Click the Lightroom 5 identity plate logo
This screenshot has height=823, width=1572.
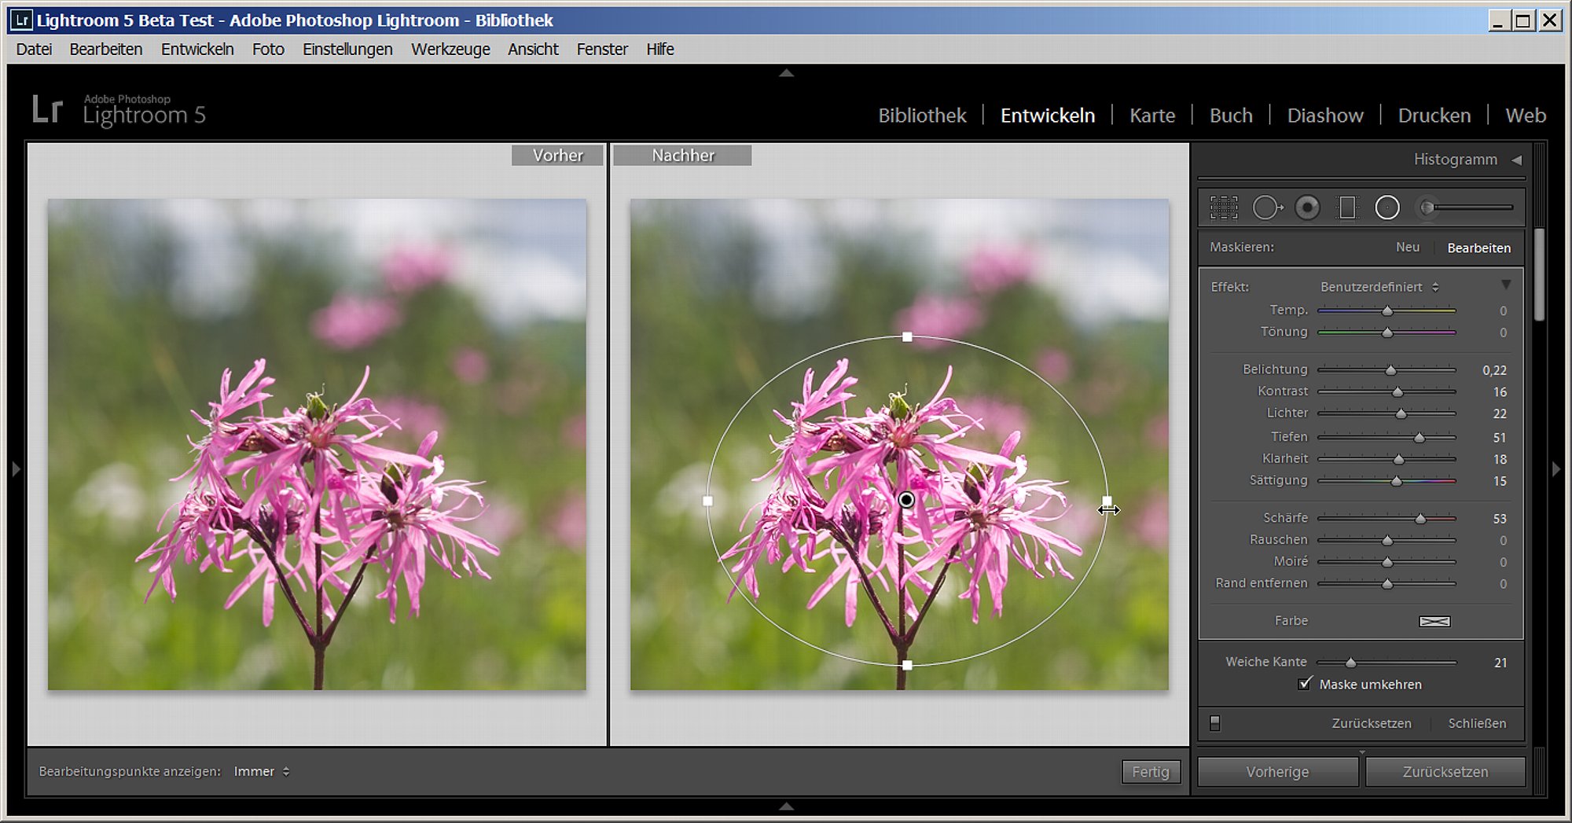[119, 111]
